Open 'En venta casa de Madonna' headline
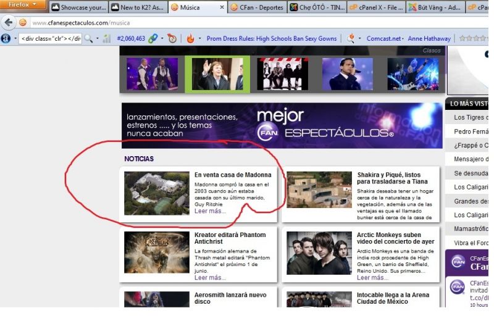Viewport: 494px width, 321px height. 233,175
